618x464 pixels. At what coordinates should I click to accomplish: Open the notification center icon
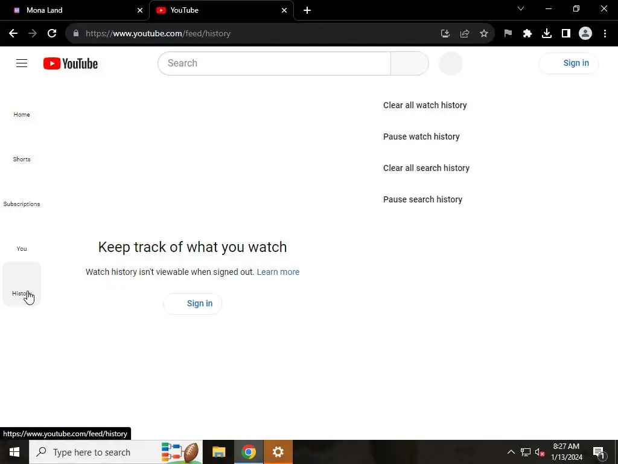[599, 452]
